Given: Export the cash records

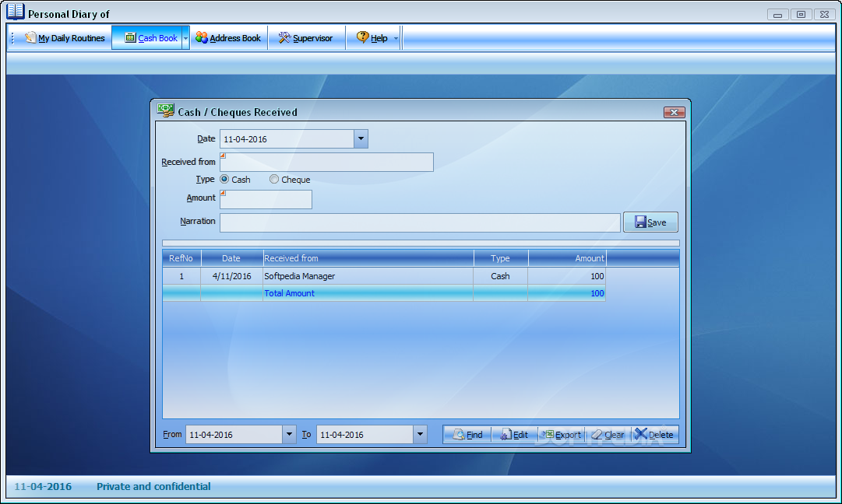Looking at the screenshot, I should 561,434.
